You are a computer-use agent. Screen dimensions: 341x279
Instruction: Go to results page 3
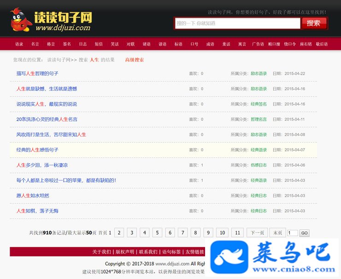click(132, 232)
